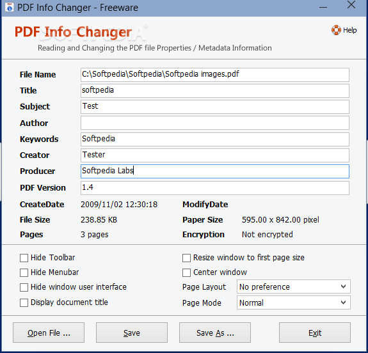Enable the Hide Menubar checkbox

(24, 272)
